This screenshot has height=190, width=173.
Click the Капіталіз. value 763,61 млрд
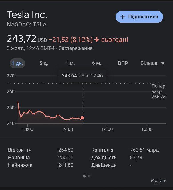point(144,150)
